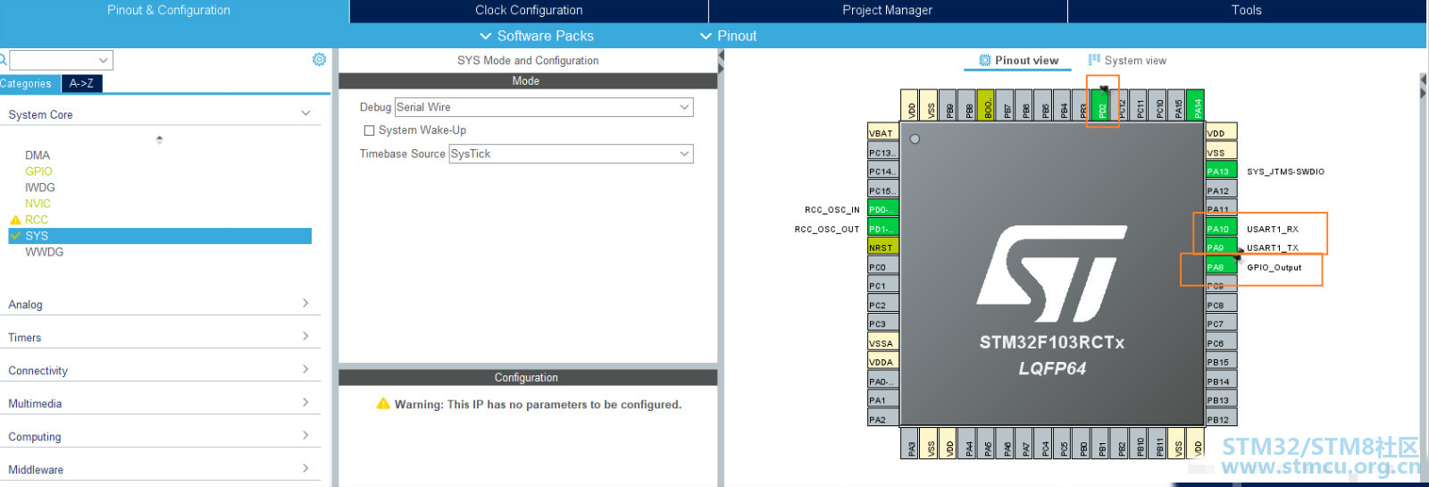The width and height of the screenshot is (1429, 487).
Task: Click the PC3 pin
Action: [883, 323]
